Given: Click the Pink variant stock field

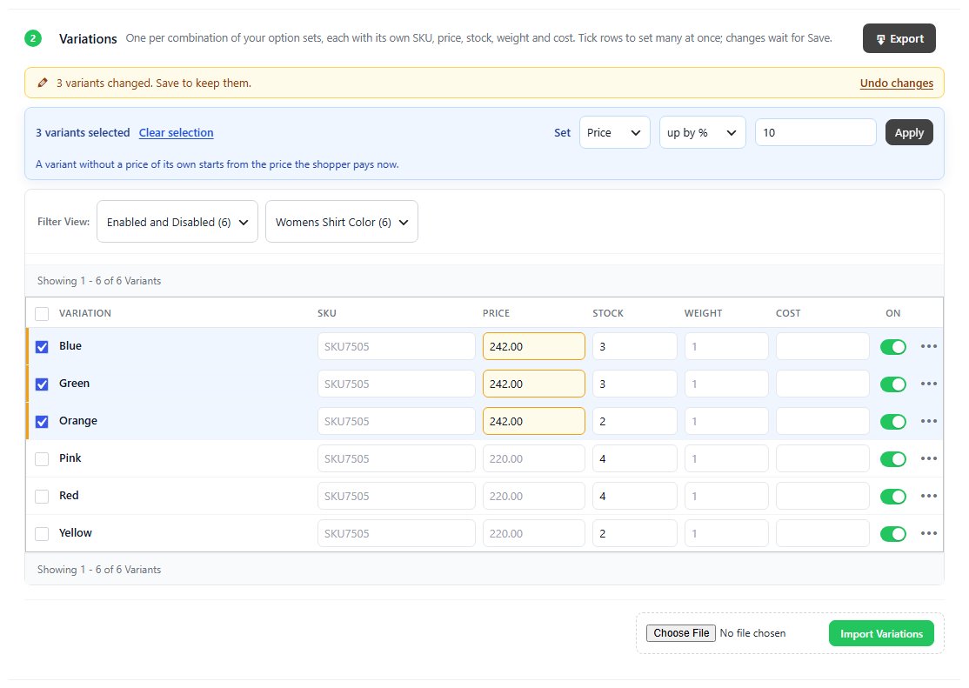Looking at the screenshot, I should [635, 458].
